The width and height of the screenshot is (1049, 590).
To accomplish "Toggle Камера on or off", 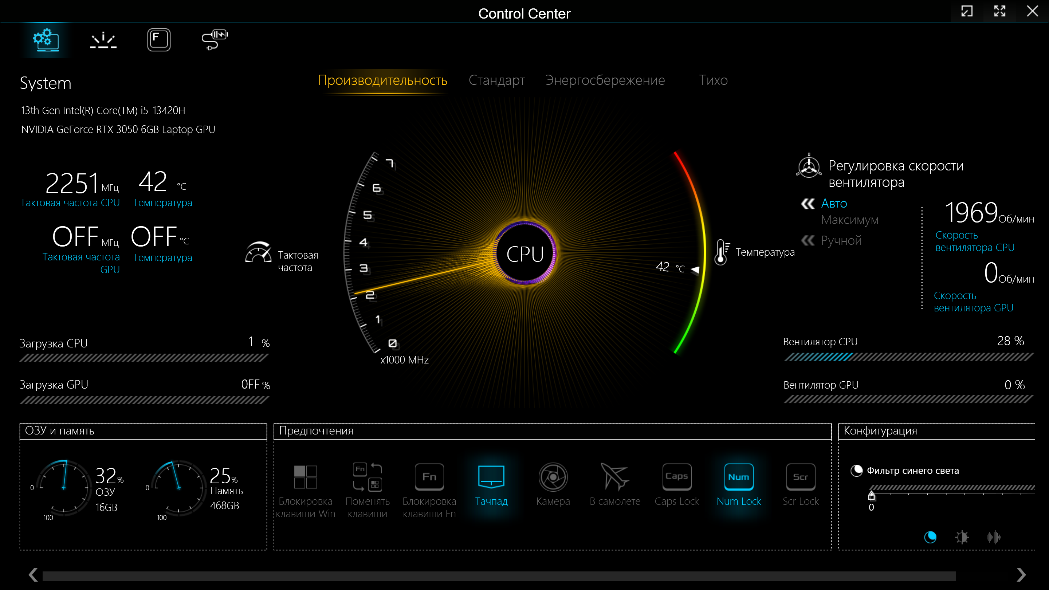I will (x=553, y=484).
